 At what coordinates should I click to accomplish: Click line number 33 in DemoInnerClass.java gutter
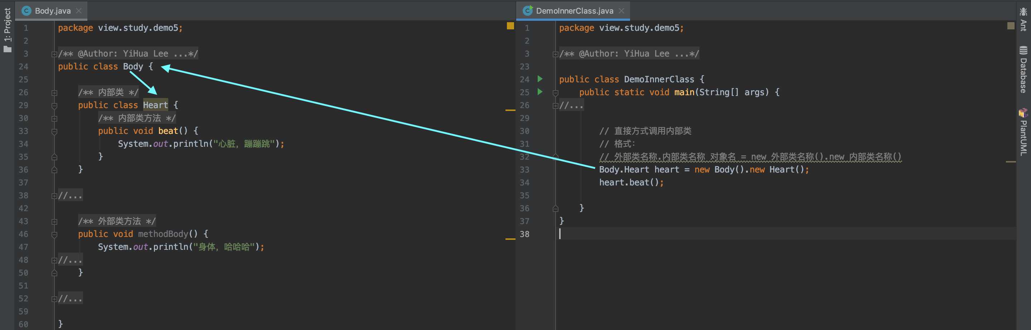click(x=524, y=170)
